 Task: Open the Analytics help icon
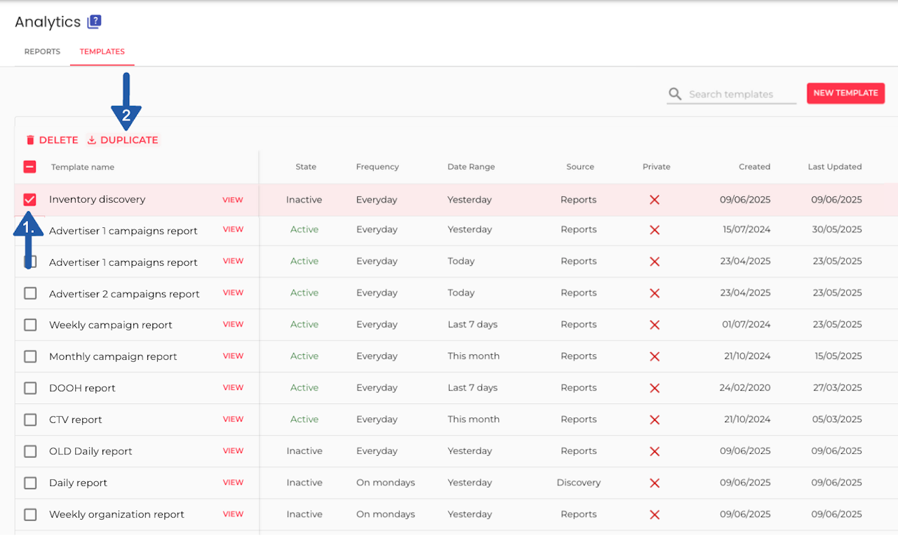pyautogui.click(x=94, y=22)
